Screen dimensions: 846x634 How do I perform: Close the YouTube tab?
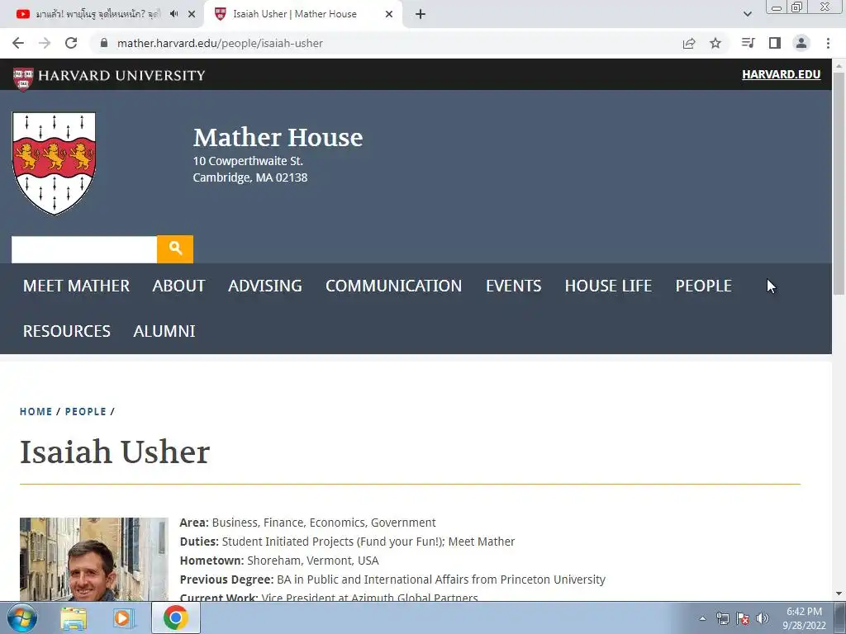[x=192, y=15]
